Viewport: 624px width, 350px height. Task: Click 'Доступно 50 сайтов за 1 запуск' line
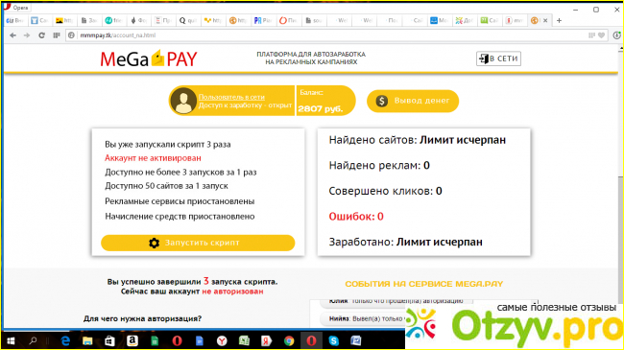point(166,186)
